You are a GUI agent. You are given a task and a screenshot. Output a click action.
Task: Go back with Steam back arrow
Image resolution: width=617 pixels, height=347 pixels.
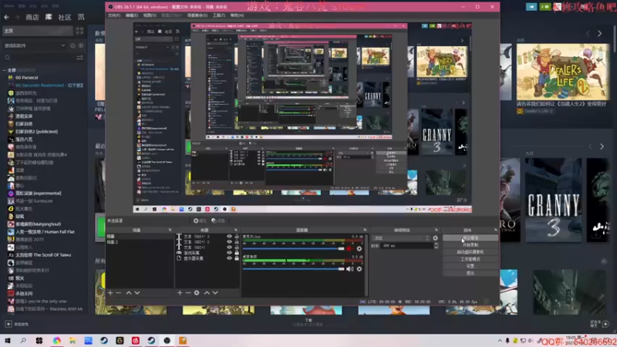[x=6, y=17]
